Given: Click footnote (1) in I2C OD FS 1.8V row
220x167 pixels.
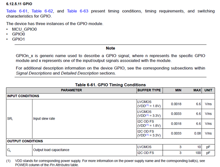Looking at the screenshot, I should point(147,125).
